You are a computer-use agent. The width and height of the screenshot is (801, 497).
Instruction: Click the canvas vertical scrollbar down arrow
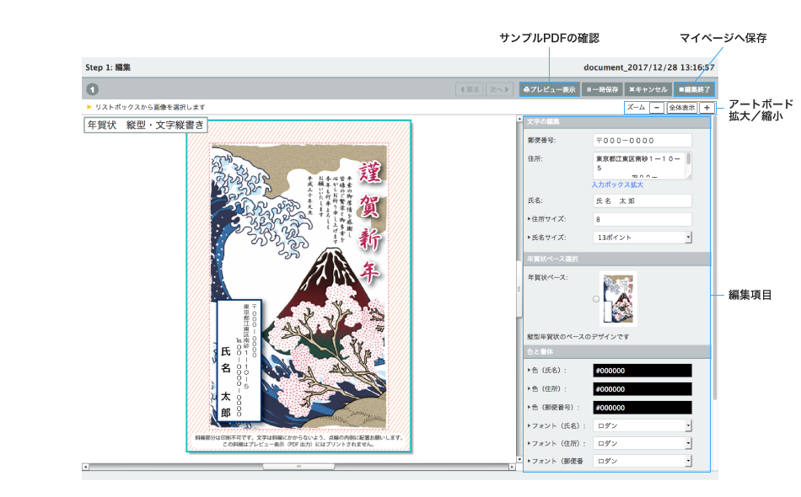pyautogui.click(x=519, y=459)
